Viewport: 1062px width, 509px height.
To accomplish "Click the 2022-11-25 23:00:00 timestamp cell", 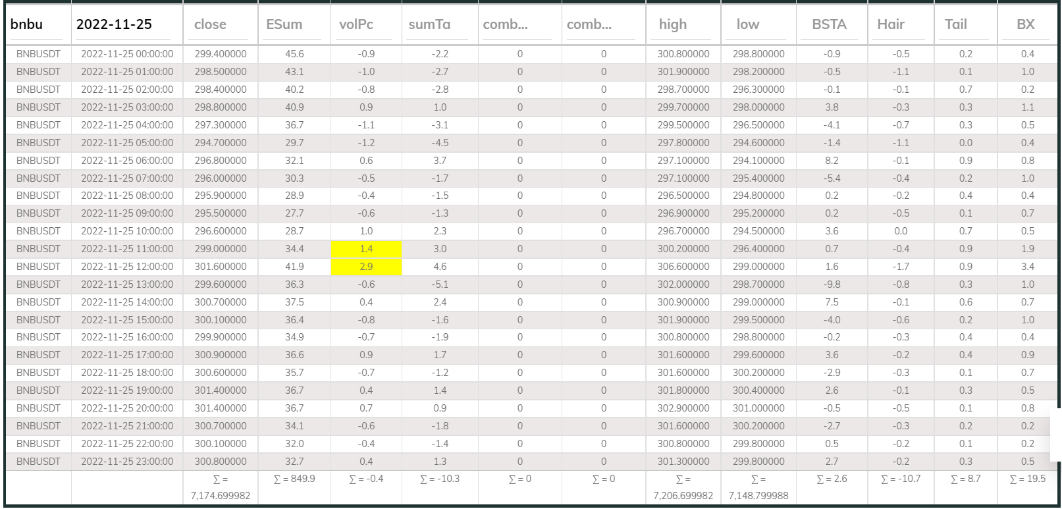I will click(x=127, y=462).
